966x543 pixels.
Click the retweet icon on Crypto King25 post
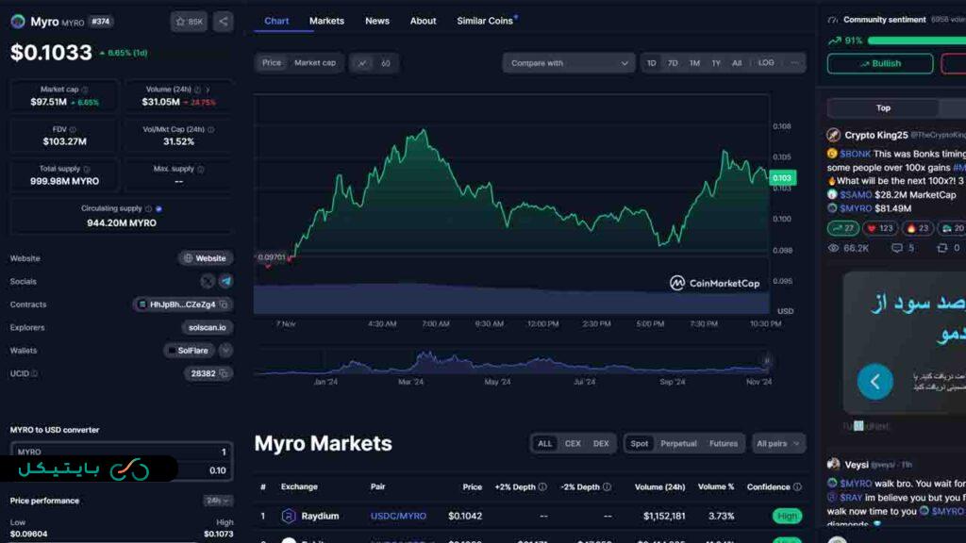point(942,248)
